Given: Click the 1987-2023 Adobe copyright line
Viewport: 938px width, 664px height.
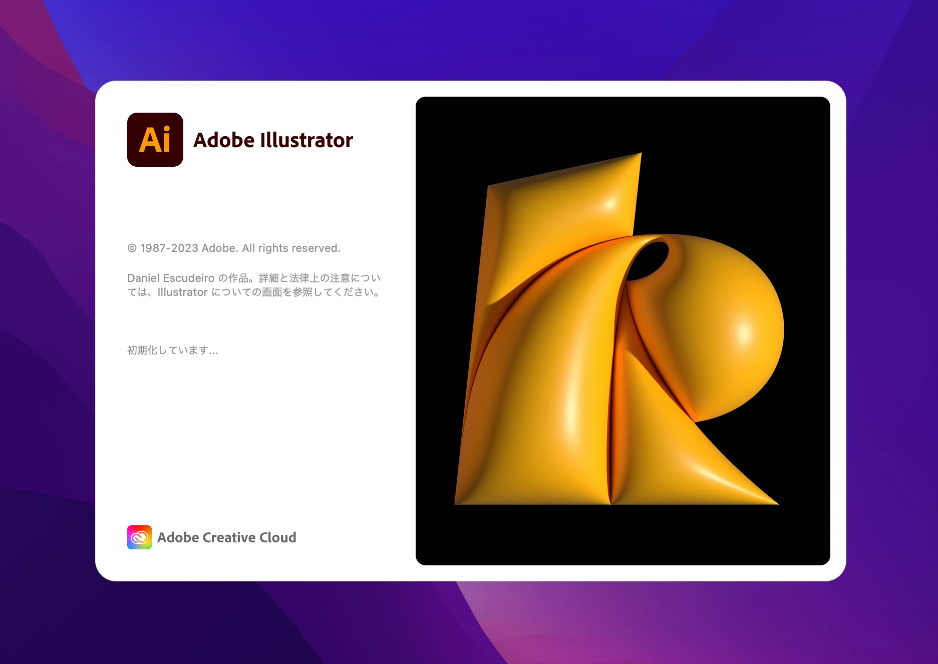Looking at the screenshot, I should tap(234, 248).
